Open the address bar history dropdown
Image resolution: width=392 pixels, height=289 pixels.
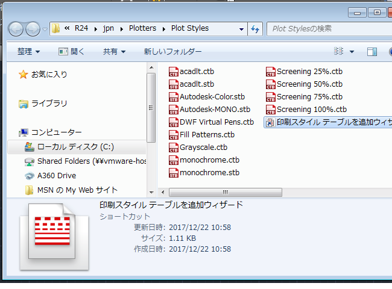pos(241,30)
